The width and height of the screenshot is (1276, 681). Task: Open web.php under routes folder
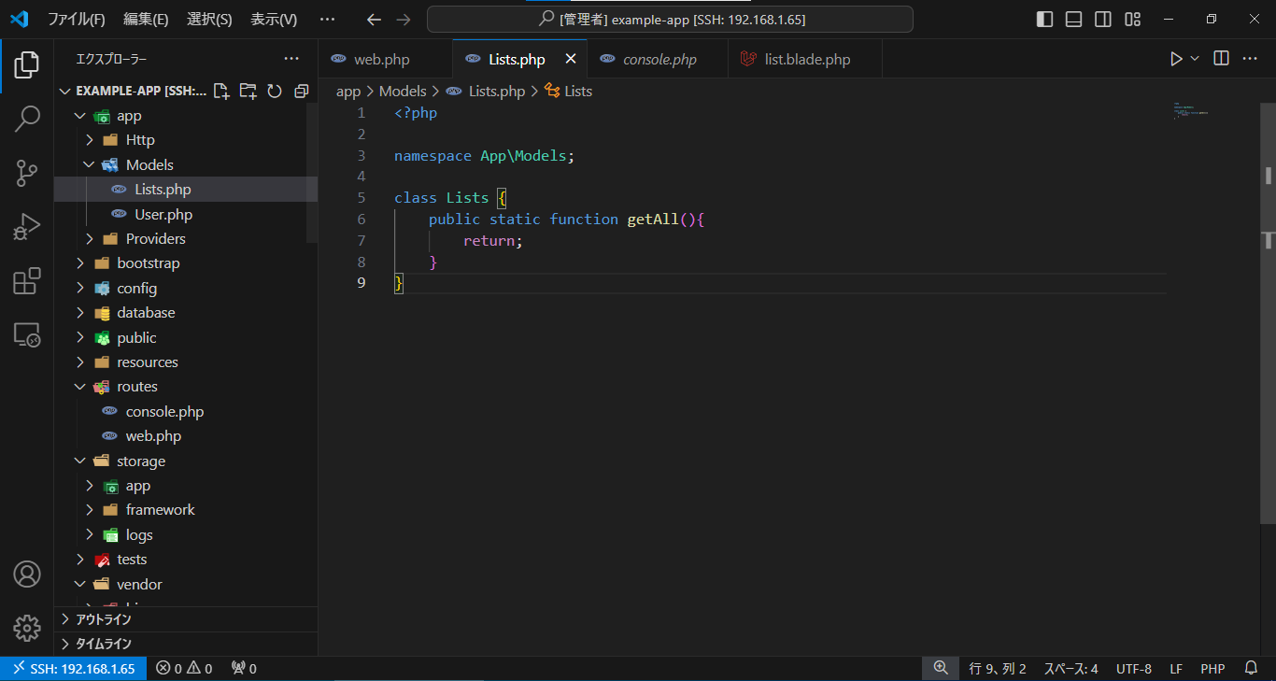coord(186,436)
